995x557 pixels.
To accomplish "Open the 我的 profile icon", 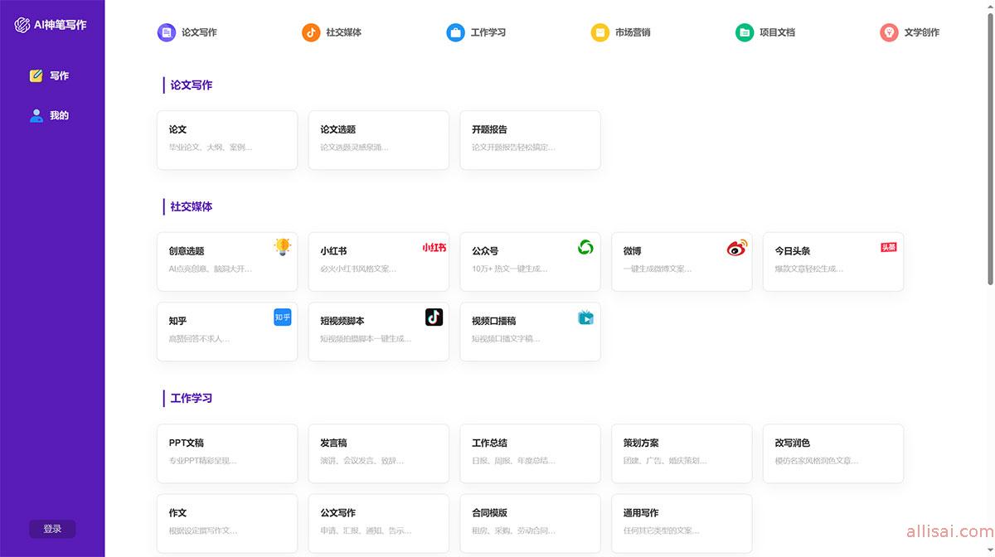I will [36, 115].
